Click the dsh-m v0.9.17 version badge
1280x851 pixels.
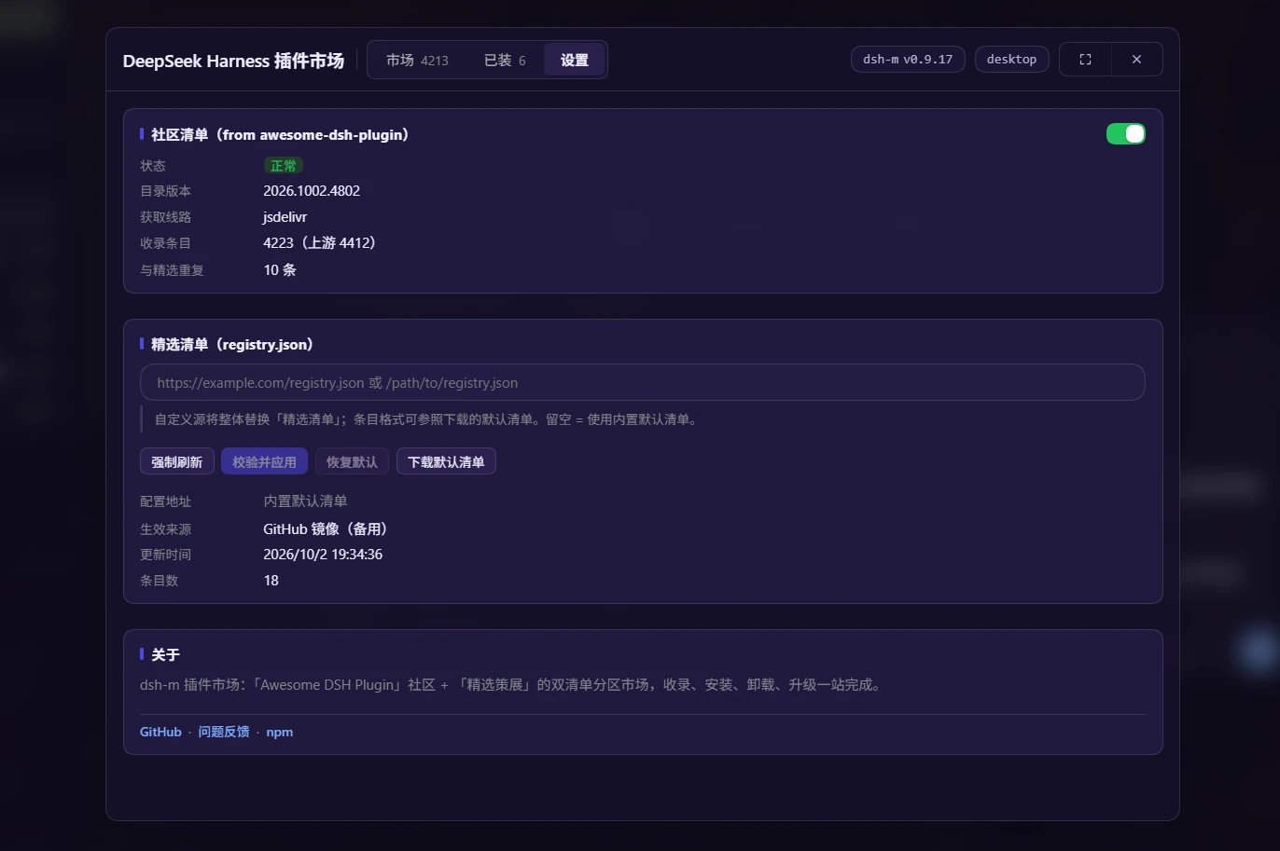click(908, 59)
